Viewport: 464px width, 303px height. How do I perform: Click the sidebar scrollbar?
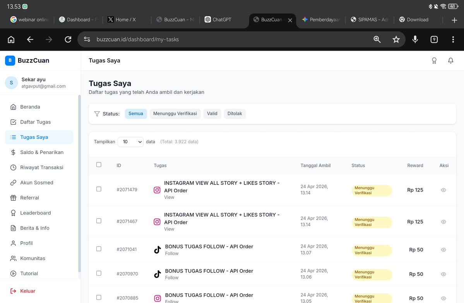[x=79, y=183]
